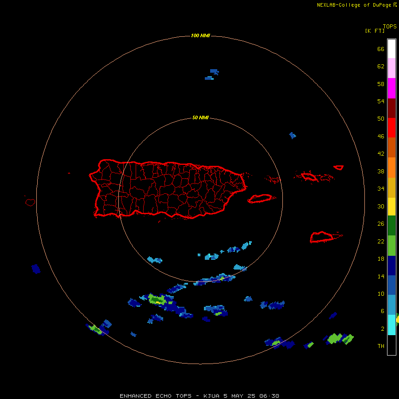399x399 pixels.
Task: Click the legend value "10"
Action: (x=381, y=294)
